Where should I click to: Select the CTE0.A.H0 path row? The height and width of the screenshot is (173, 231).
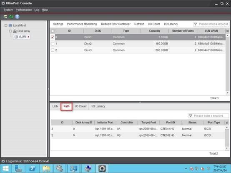[138, 129]
